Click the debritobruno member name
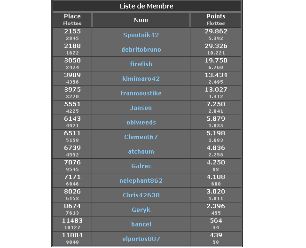 coord(141,49)
